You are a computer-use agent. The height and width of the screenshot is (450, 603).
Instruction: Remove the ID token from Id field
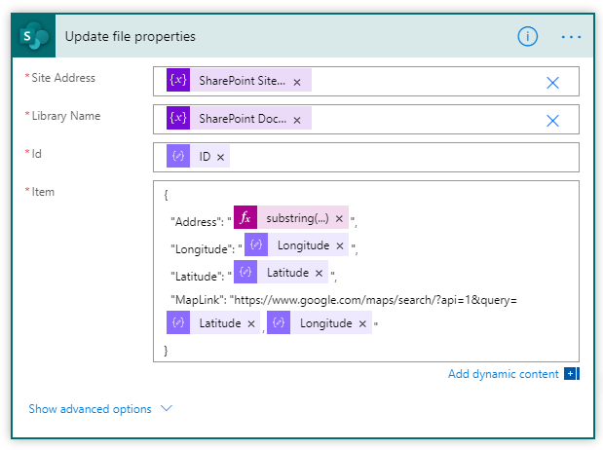coord(221,157)
